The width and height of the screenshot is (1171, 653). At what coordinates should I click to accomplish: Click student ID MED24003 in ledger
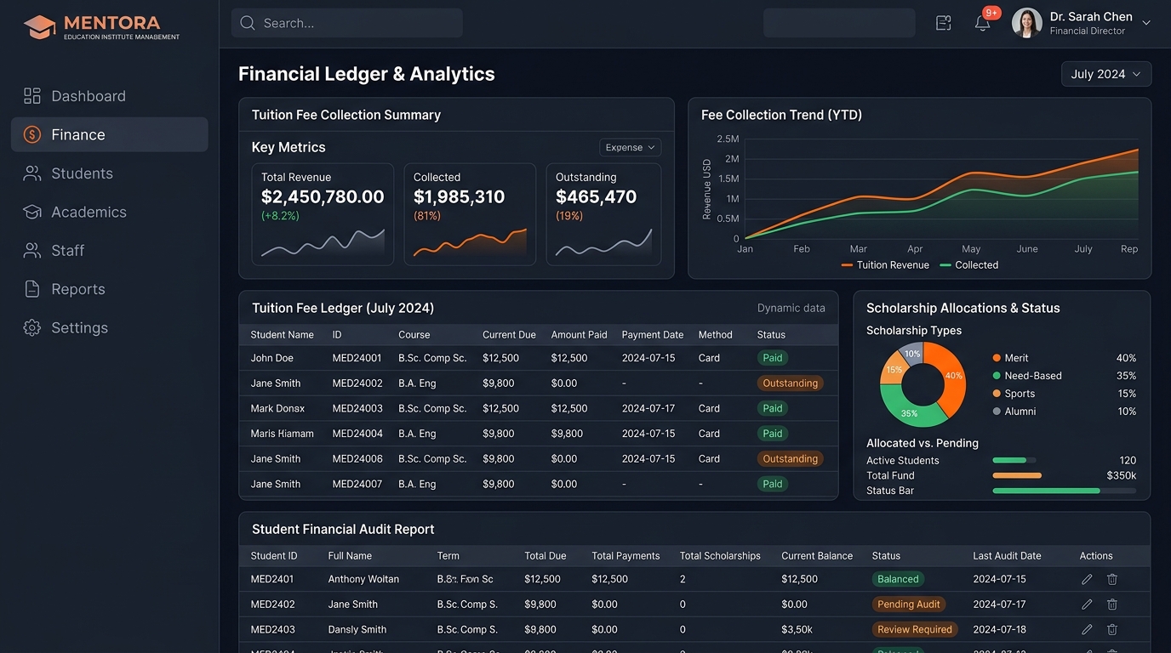(357, 408)
